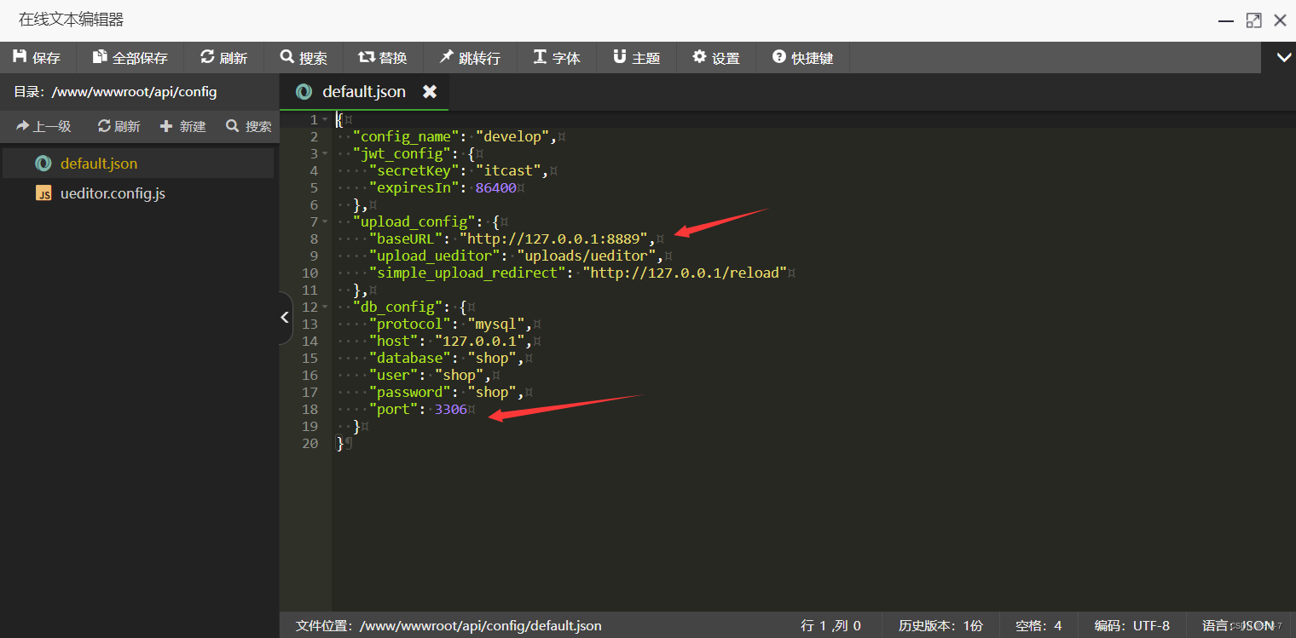
Task: Click the "database" key on line 15
Action: point(411,358)
